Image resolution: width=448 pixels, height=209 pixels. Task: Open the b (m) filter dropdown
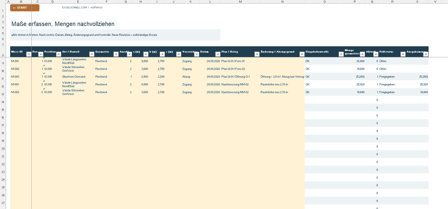tap(162, 54)
